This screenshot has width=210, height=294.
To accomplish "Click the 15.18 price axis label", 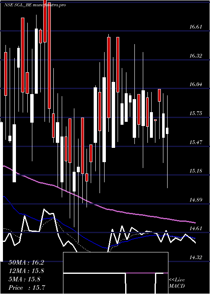I will 196,171.
